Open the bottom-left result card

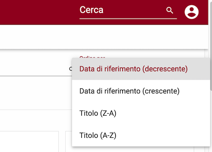point(29,141)
